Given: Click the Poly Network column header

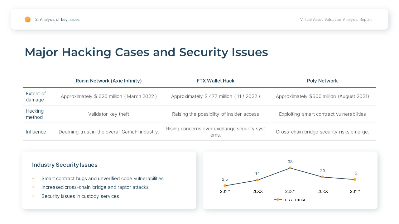Looking at the screenshot, I should (x=322, y=81).
